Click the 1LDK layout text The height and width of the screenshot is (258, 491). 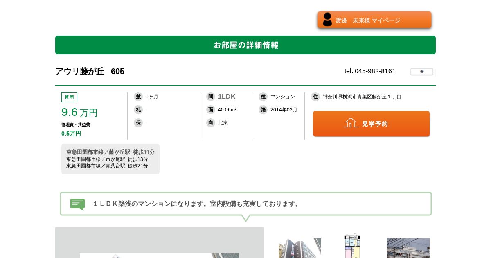coord(227,97)
